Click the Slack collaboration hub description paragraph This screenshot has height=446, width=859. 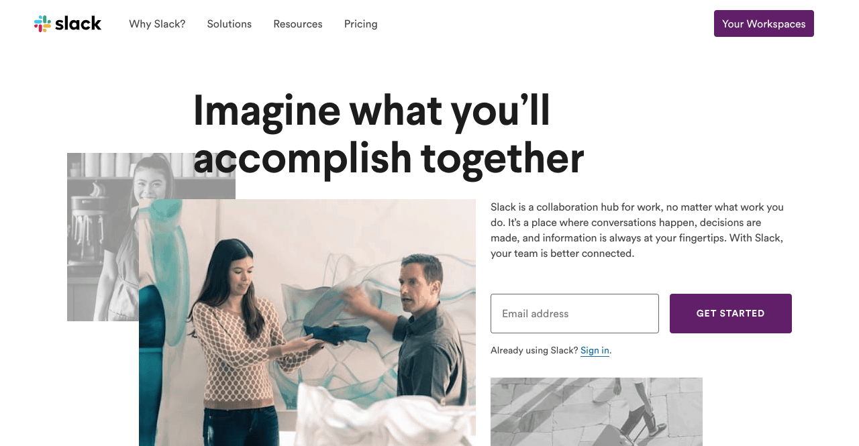[x=638, y=230]
